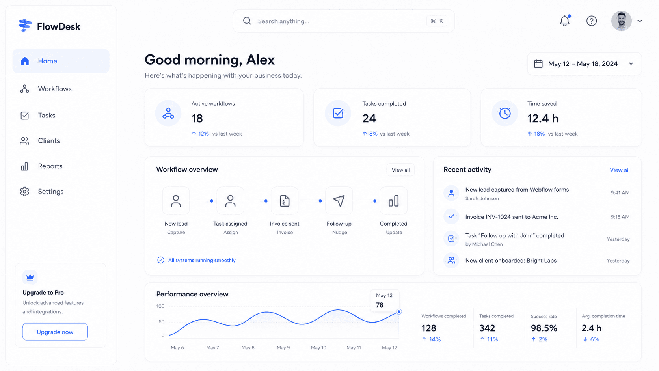Click the Home house icon in sidebar
Image resolution: width=659 pixels, height=371 pixels.
25,61
